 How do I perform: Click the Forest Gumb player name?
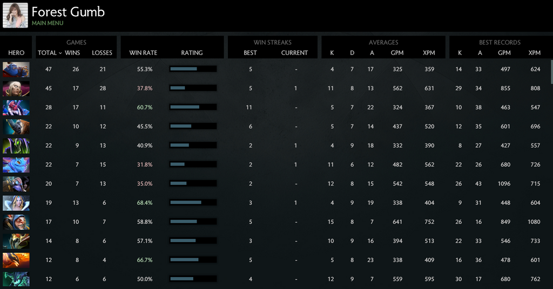coord(68,12)
